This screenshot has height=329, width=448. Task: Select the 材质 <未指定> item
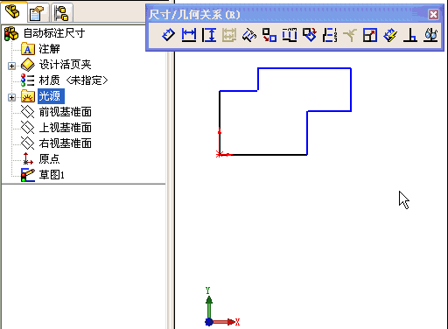[x=65, y=80]
